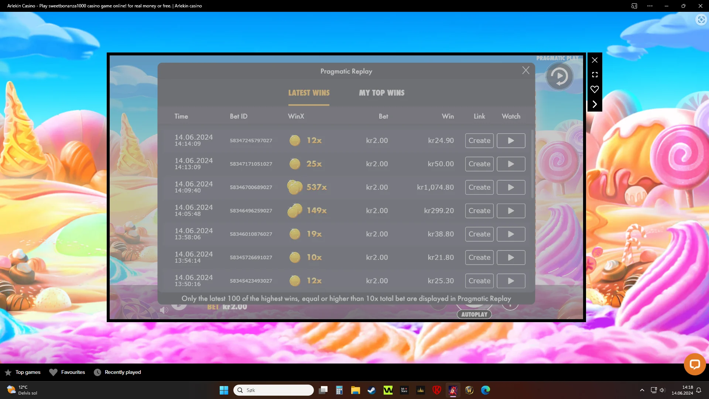Watch replay of the 25x win

click(x=511, y=164)
